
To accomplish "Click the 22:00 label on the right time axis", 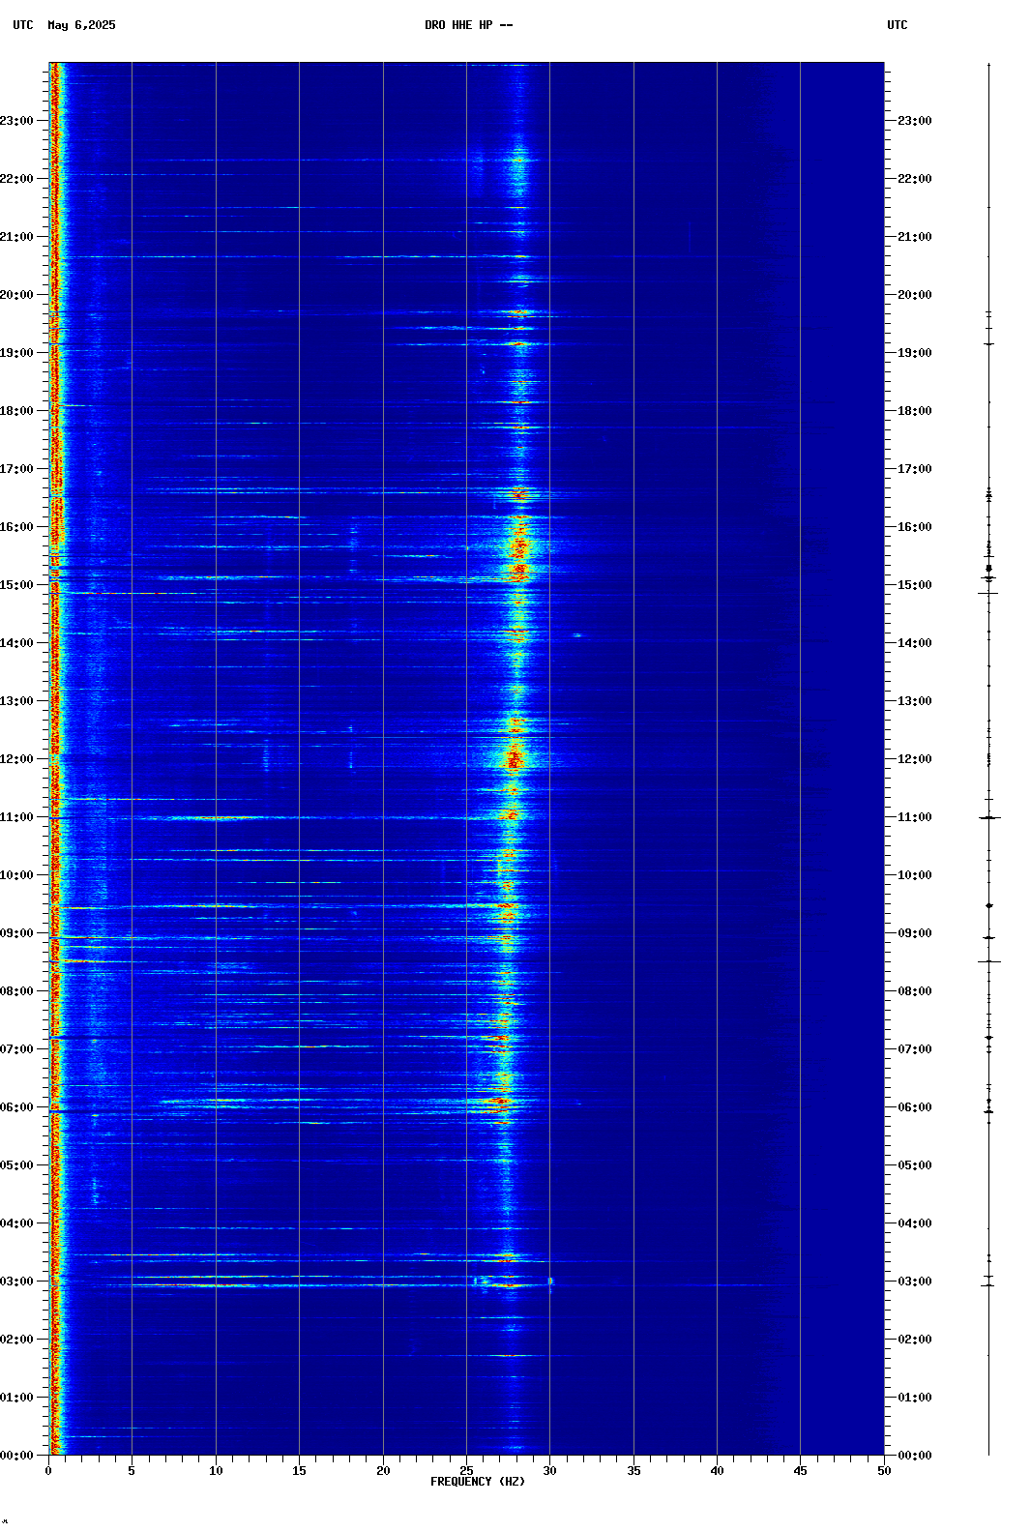I will [915, 179].
